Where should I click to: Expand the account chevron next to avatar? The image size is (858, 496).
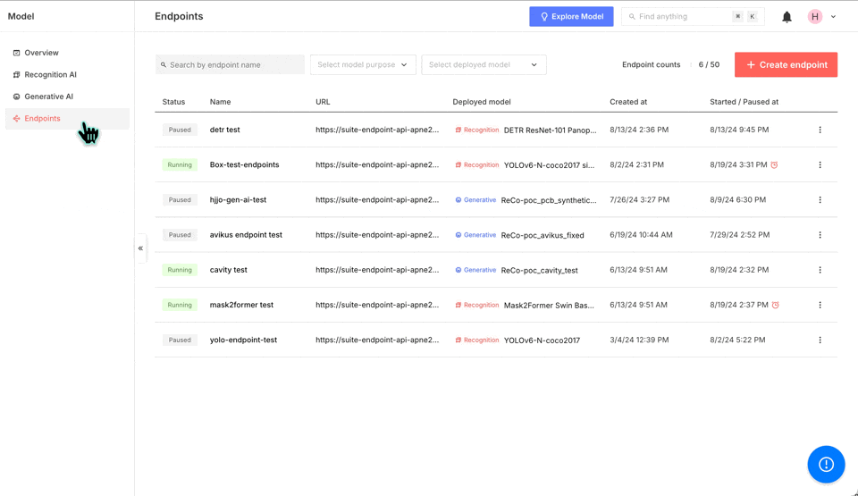click(833, 17)
